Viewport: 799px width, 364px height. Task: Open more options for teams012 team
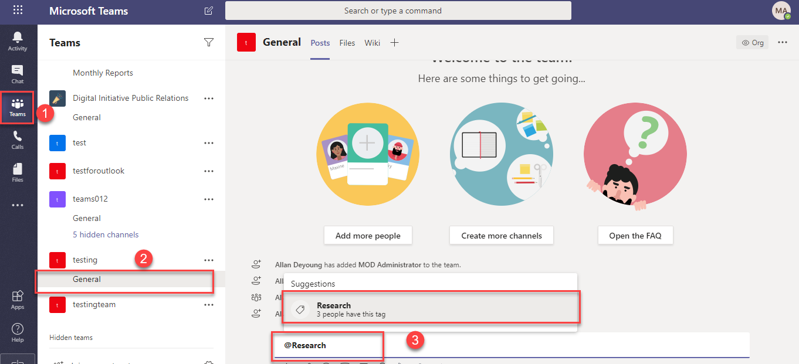tap(208, 199)
